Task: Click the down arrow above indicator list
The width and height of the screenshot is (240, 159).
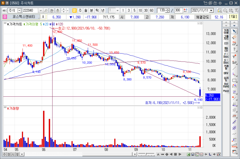Action: (x=226, y=25)
